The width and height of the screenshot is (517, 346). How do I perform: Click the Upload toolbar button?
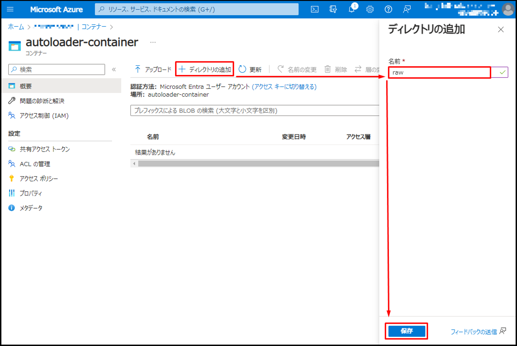tap(153, 69)
